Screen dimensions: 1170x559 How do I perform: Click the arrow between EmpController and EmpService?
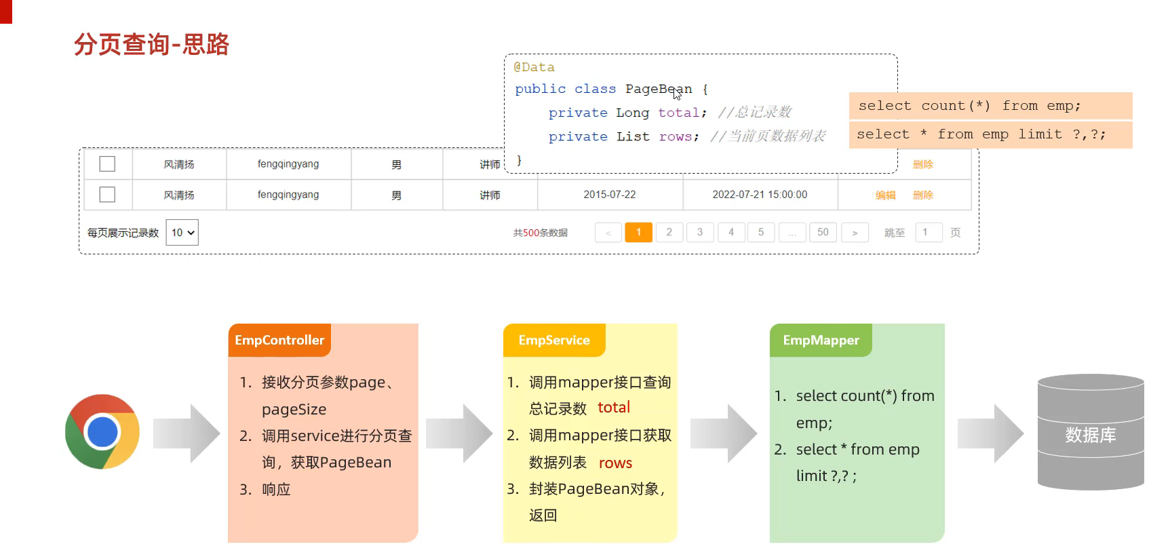459,433
